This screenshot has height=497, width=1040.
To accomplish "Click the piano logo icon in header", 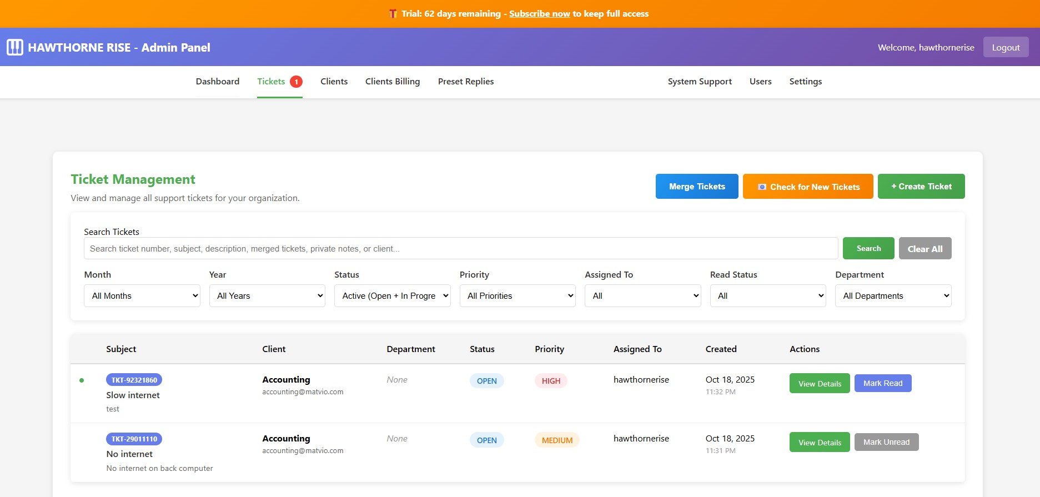I will [15, 47].
